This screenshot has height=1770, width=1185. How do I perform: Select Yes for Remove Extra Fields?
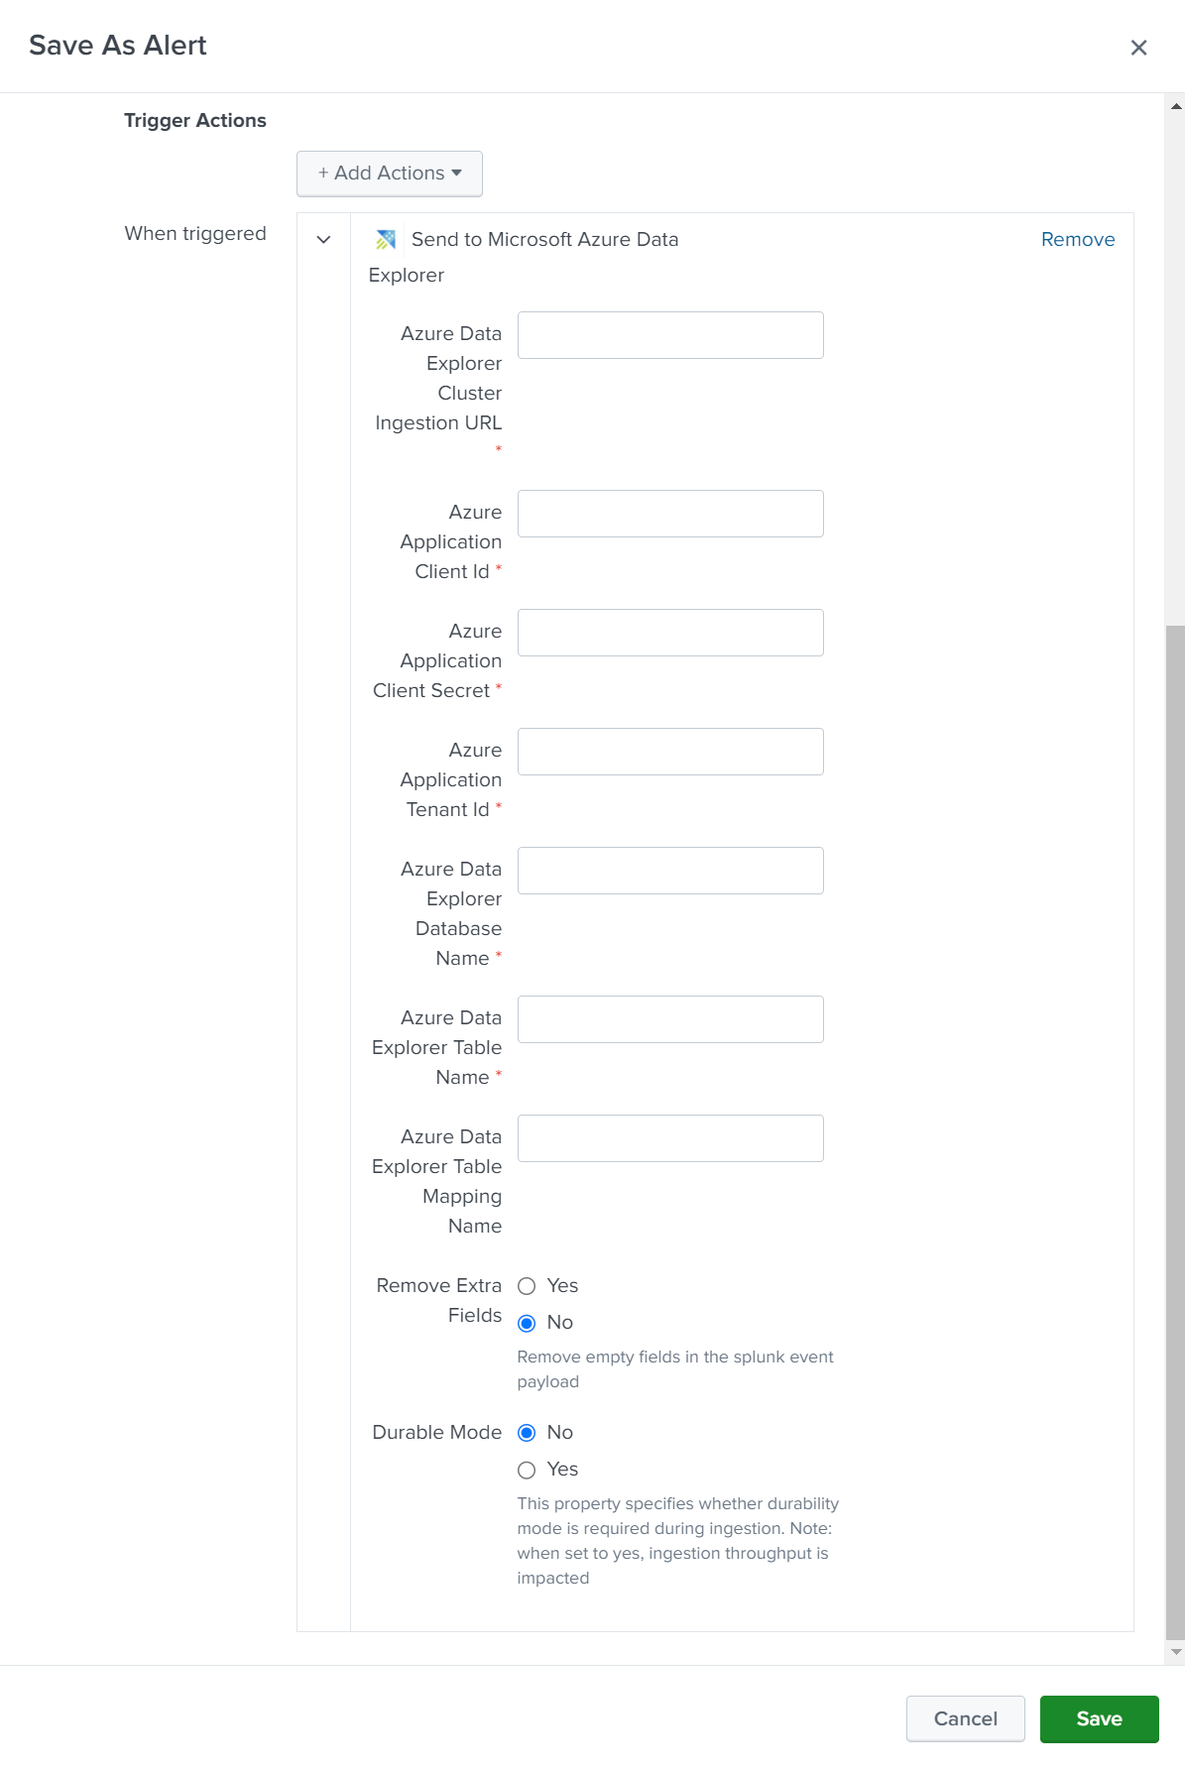point(527,1285)
